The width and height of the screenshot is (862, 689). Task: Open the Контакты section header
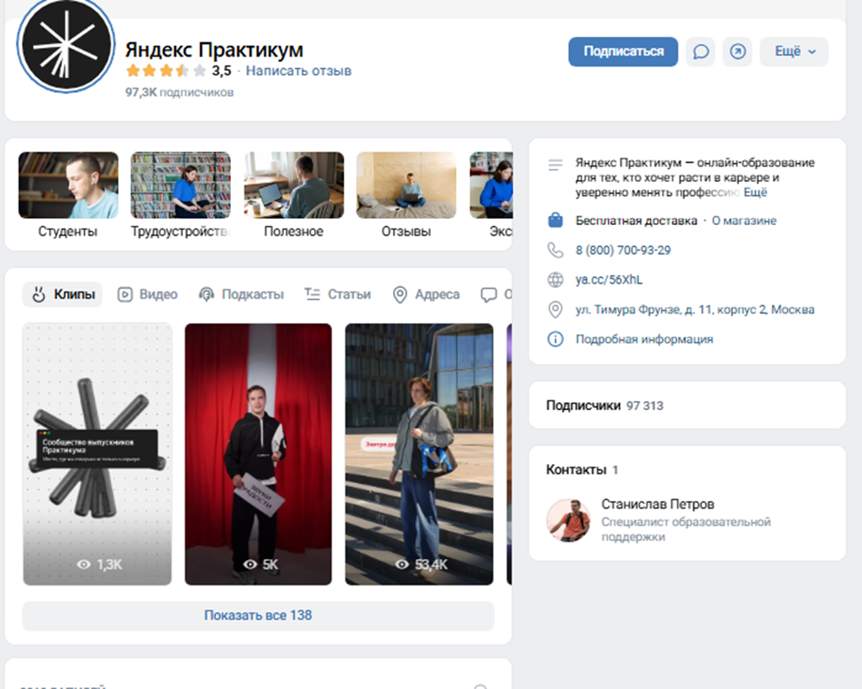[581, 470]
